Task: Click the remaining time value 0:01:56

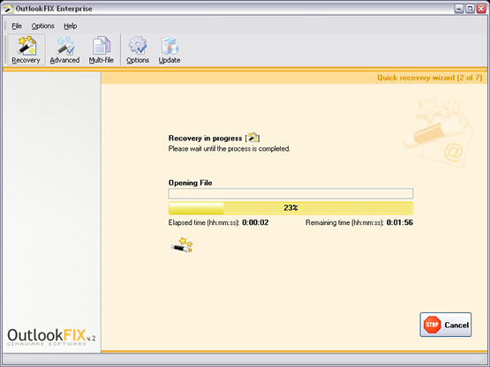Action: (x=400, y=222)
